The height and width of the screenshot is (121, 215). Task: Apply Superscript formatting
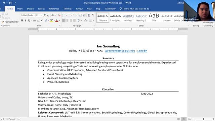(42, 21)
